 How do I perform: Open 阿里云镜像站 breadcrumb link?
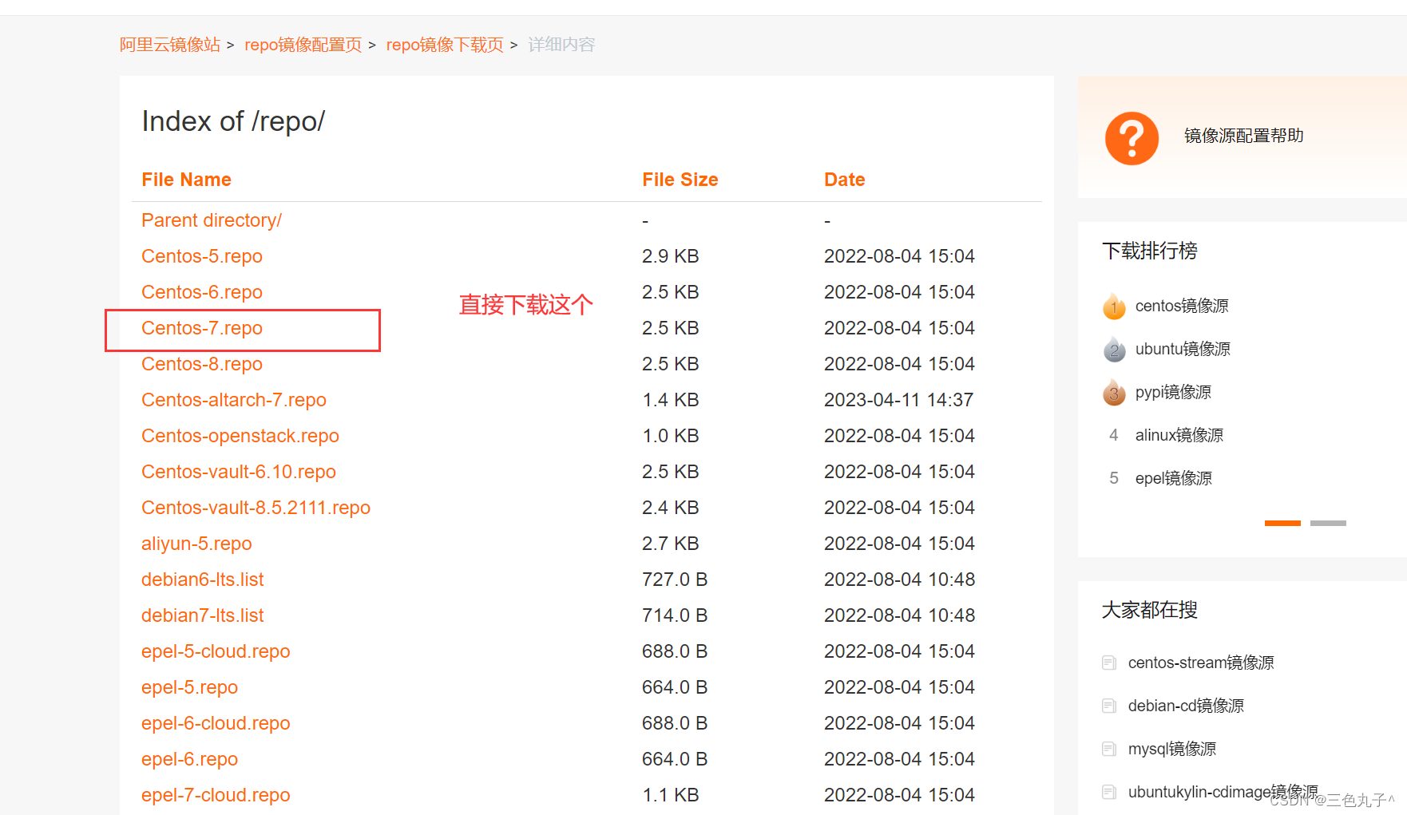pyautogui.click(x=170, y=45)
